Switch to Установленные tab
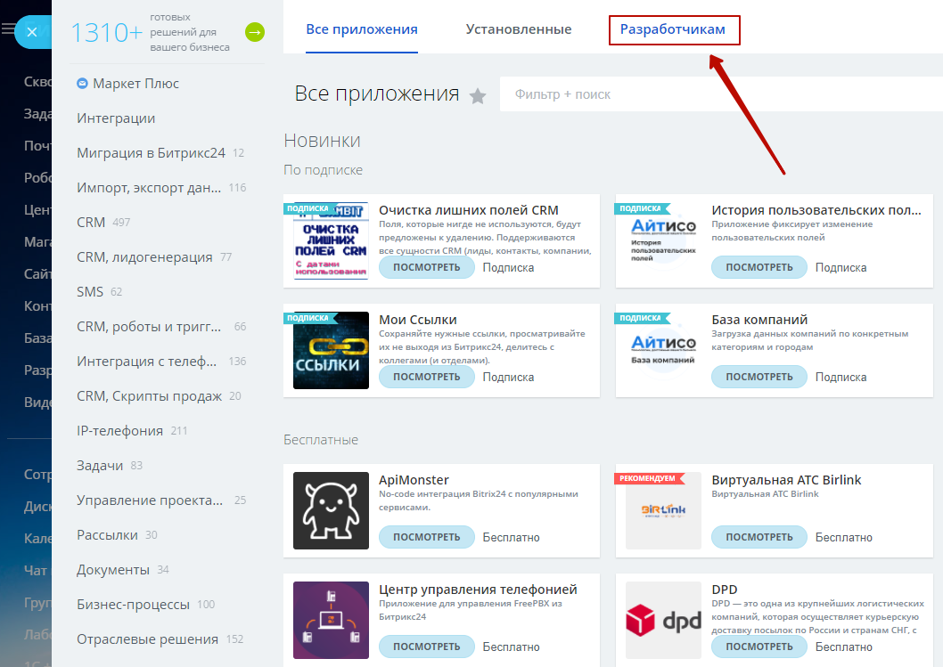 pos(519,29)
